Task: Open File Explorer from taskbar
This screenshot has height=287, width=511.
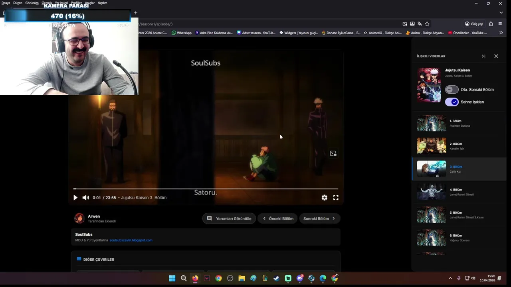Action: pos(242,278)
